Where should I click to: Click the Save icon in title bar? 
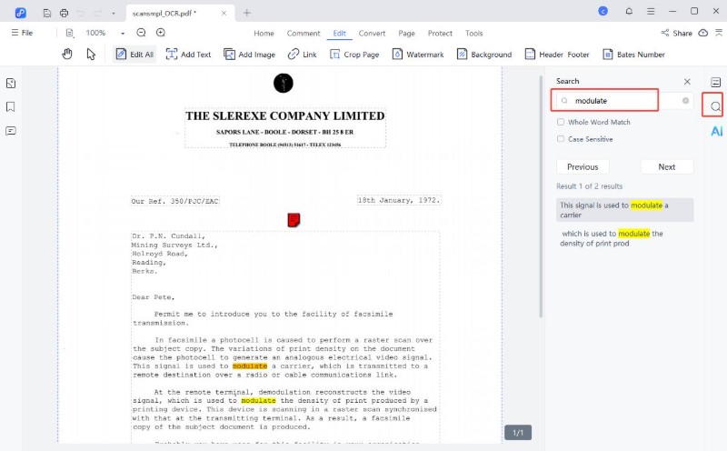pos(47,13)
